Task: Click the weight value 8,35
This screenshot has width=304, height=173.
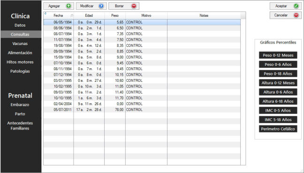Action: [x=120, y=45]
